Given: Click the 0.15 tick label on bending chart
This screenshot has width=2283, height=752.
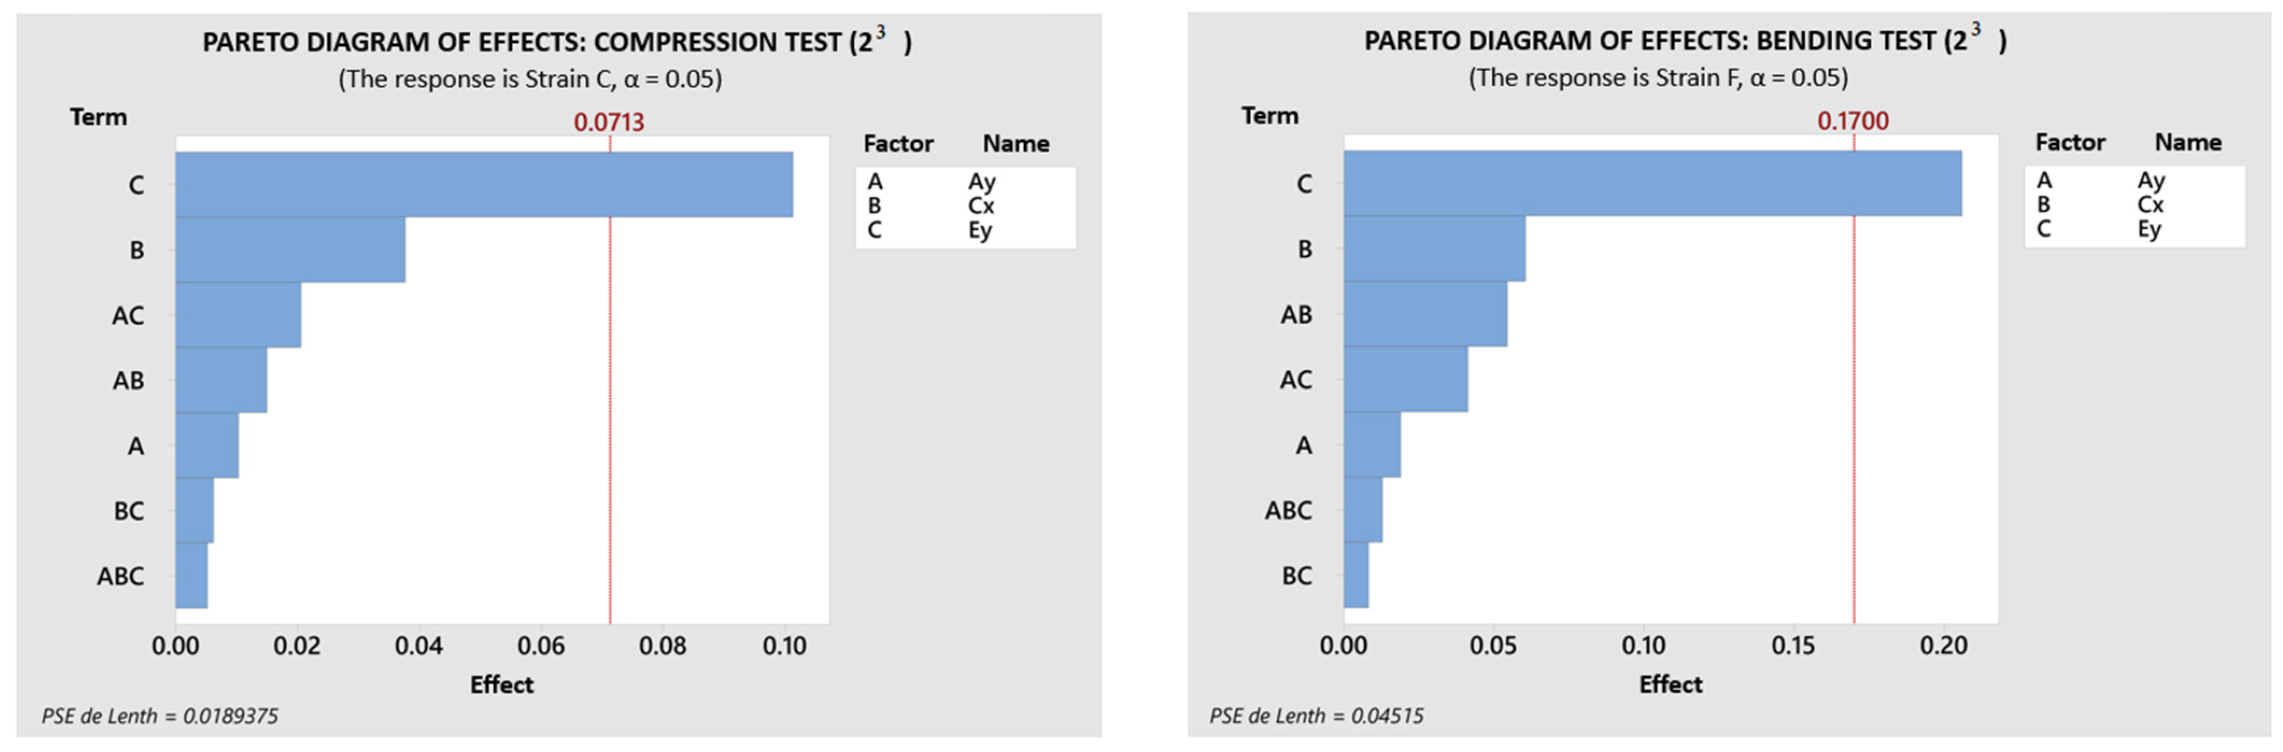Looking at the screenshot, I should (1793, 645).
